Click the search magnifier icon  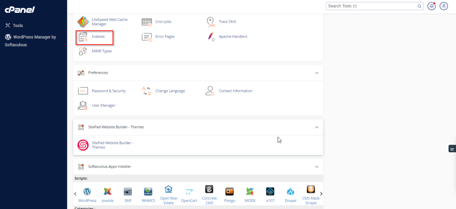coord(419,6)
